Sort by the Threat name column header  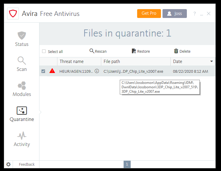click(79, 62)
